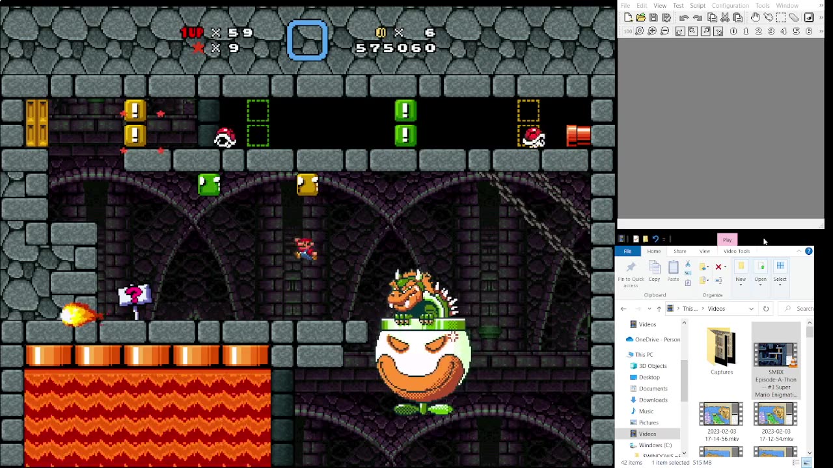Open the editor's Window menu

click(x=787, y=6)
